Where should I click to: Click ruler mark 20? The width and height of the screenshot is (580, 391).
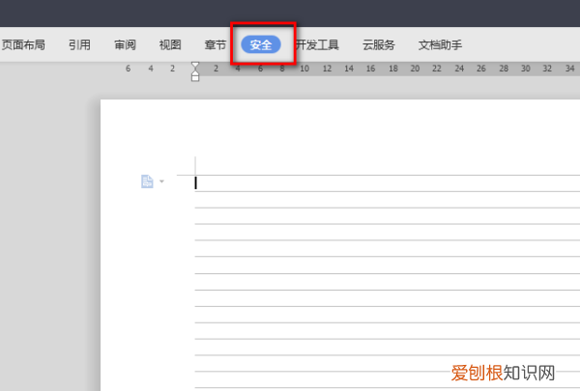tap(415, 69)
